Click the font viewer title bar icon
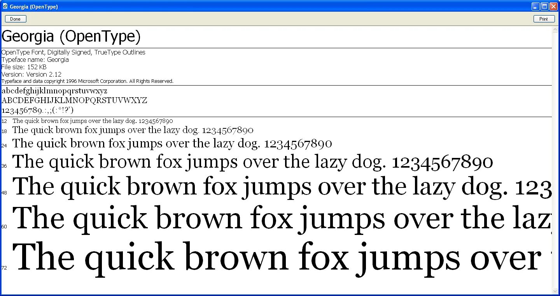The width and height of the screenshot is (560, 296). pyautogui.click(x=5, y=6)
